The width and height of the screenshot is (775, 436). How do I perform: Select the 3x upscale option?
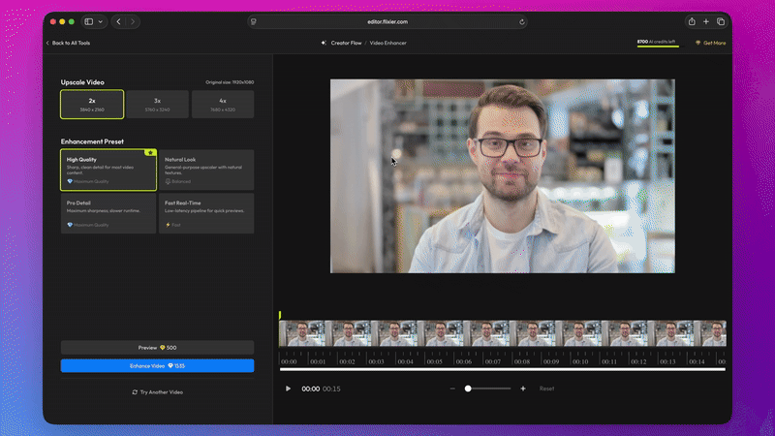pyautogui.click(x=157, y=104)
